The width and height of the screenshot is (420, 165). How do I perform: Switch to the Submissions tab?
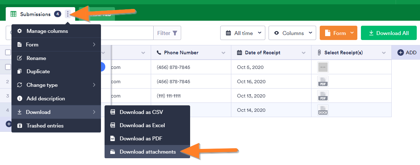[x=35, y=14]
